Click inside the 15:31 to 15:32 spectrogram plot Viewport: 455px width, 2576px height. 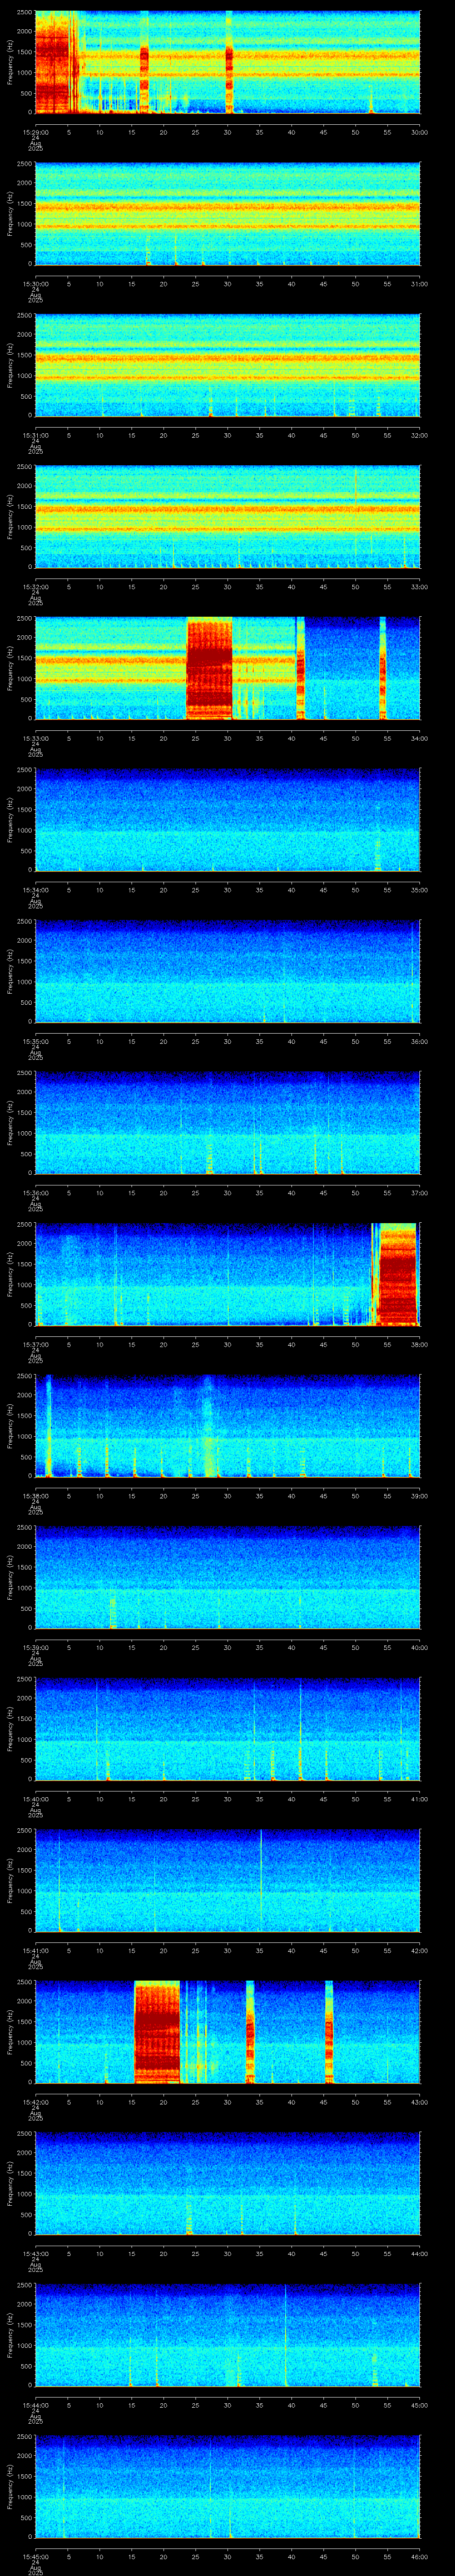point(227,365)
